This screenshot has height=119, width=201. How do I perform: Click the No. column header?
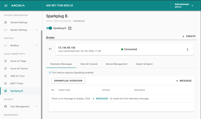(53, 90)
